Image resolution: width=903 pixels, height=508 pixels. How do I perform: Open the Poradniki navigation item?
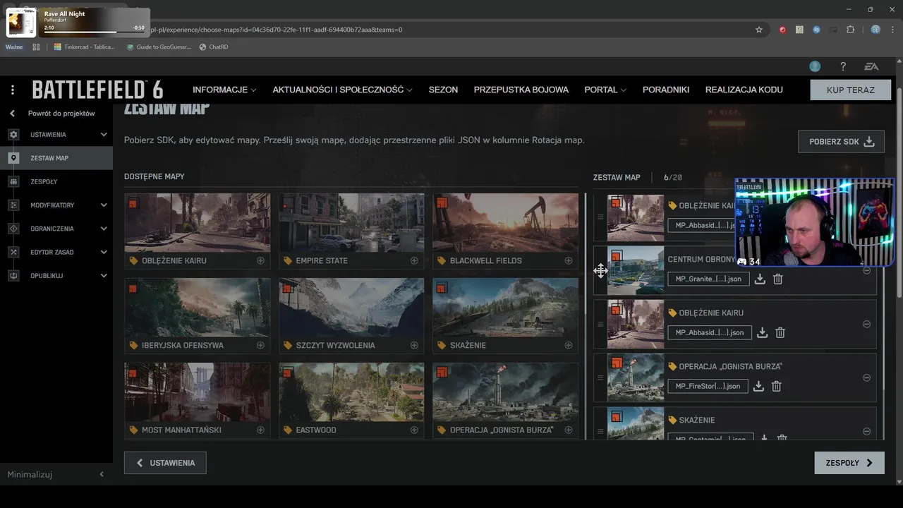click(x=666, y=90)
